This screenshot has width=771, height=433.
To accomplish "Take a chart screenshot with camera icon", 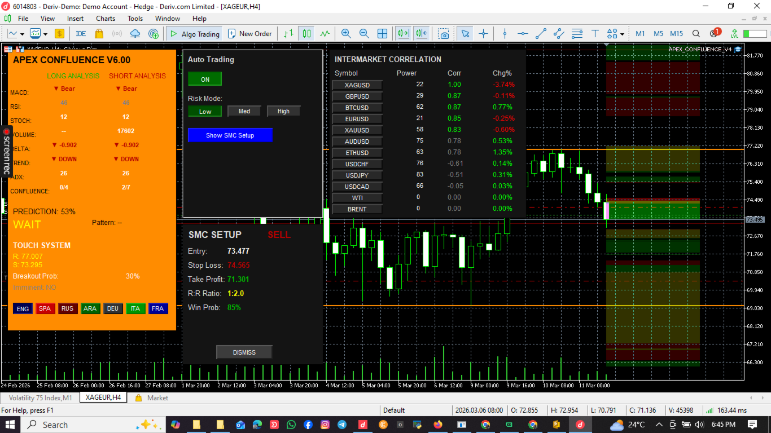I will point(444,34).
